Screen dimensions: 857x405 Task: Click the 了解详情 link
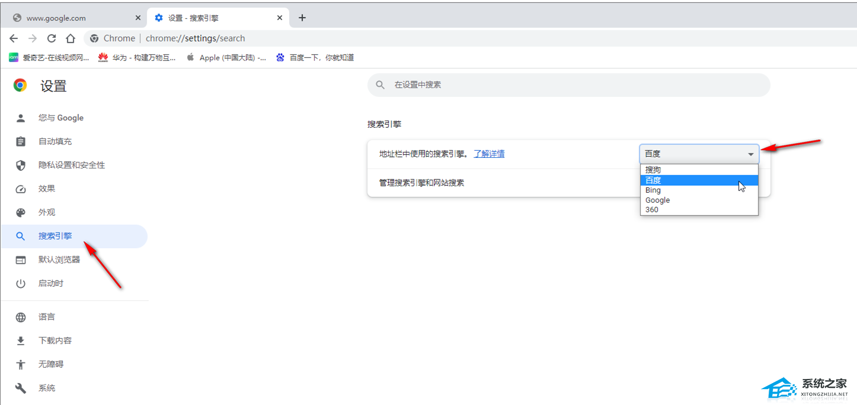coord(489,154)
